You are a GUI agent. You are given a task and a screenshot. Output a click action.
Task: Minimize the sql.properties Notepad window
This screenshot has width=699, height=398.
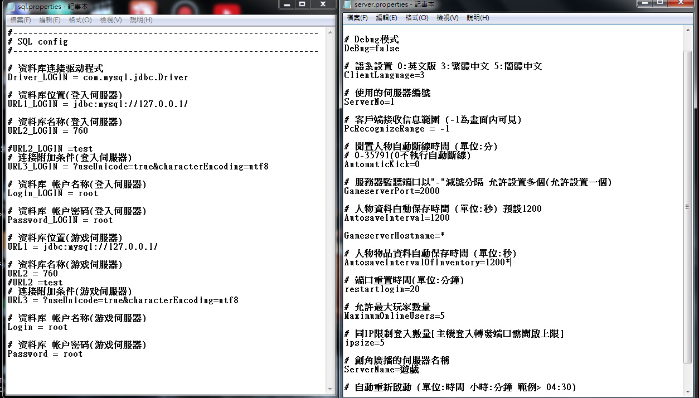[x=287, y=4]
